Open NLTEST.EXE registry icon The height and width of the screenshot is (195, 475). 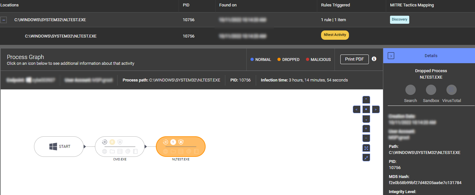[x=181, y=151]
